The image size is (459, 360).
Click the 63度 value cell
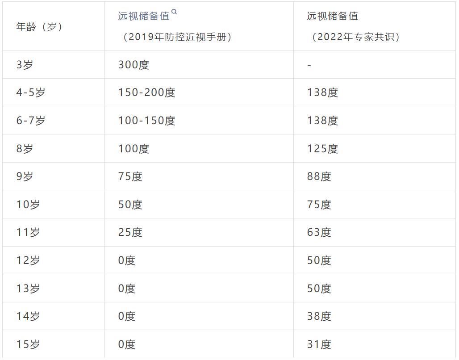(x=319, y=232)
